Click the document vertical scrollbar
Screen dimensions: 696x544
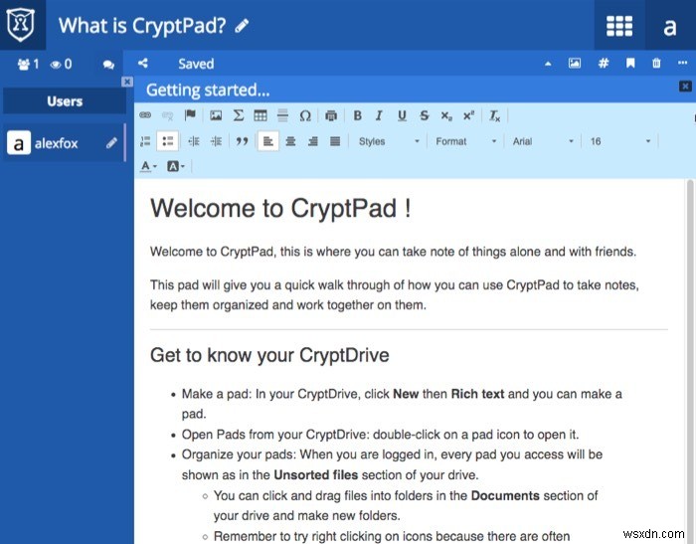coord(689,362)
